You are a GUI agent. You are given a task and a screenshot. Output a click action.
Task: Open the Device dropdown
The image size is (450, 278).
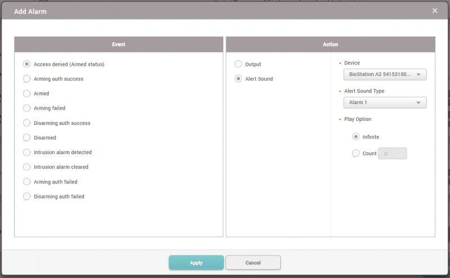(385, 74)
